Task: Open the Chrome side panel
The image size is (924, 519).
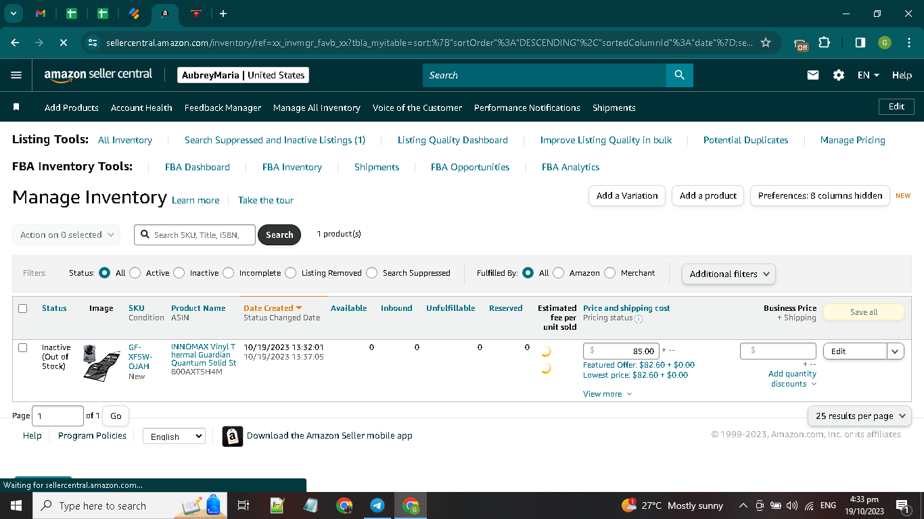Action: 860,43
